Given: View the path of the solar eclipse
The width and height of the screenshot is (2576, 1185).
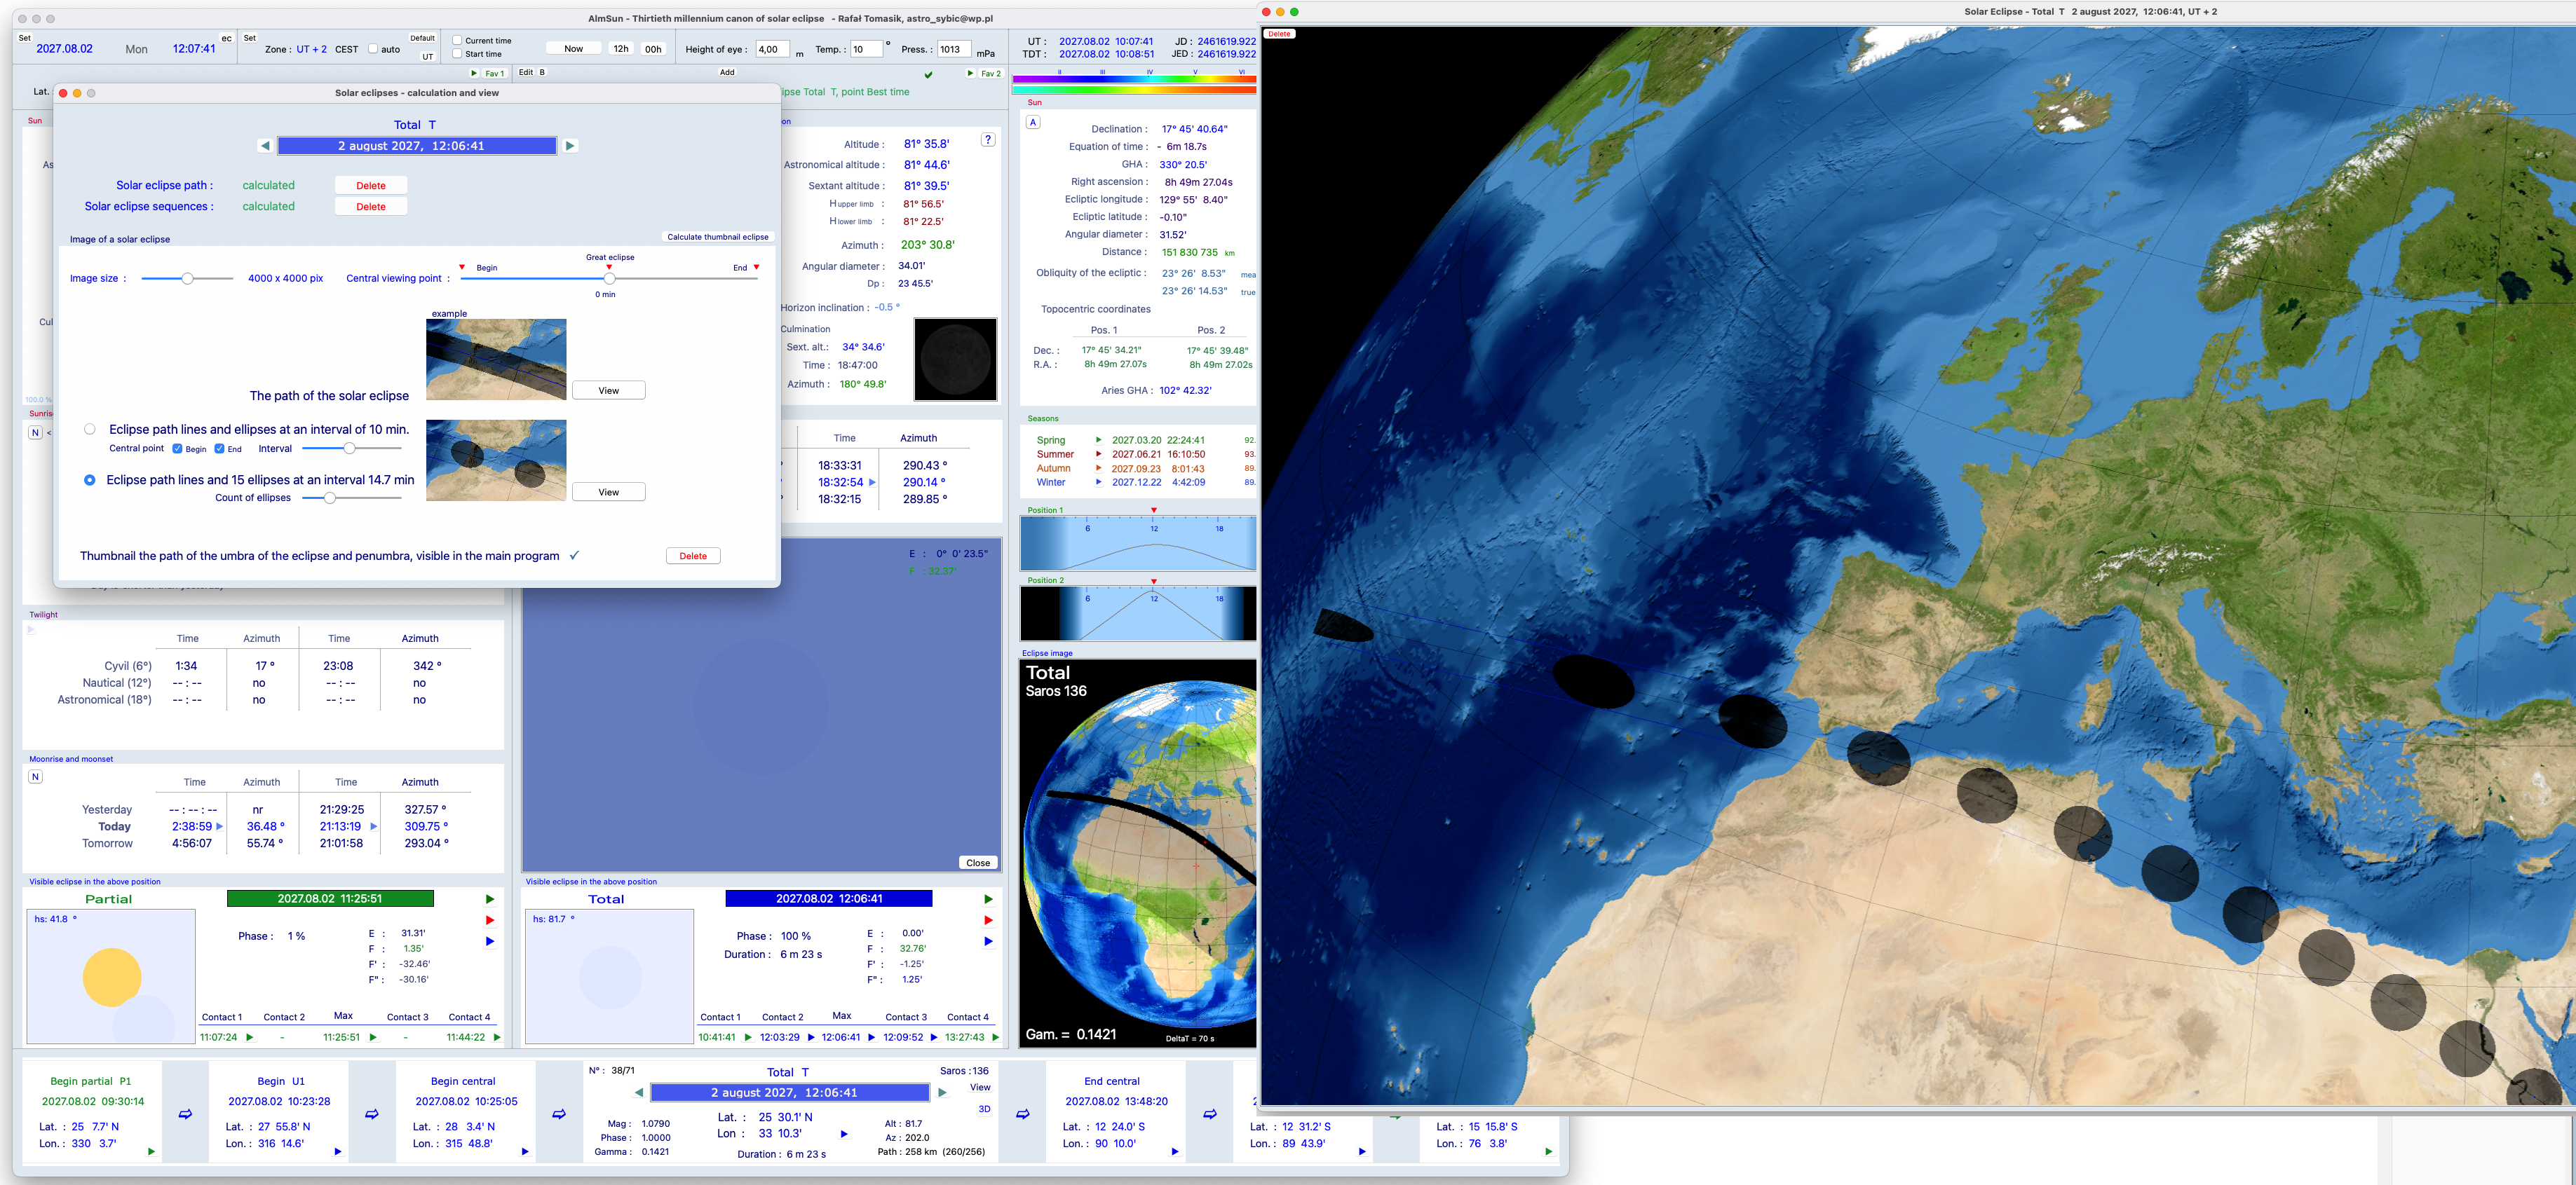Looking at the screenshot, I should click(609, 390).
